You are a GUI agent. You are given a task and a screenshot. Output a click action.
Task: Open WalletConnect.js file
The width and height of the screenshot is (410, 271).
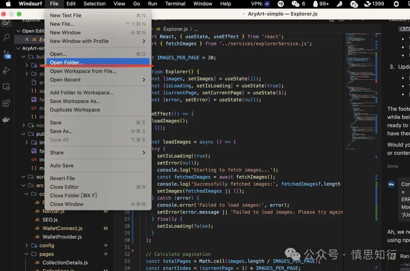tap(62, 228)
